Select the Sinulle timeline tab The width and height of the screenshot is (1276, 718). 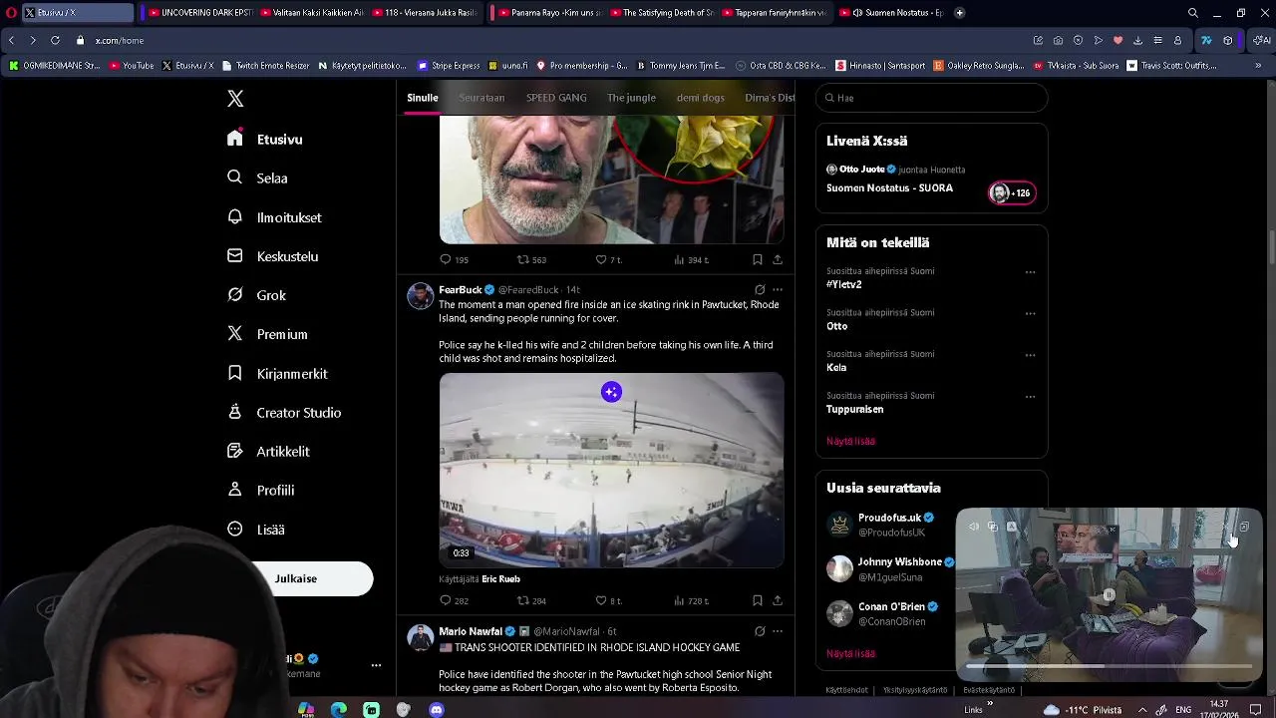pos(423,98)
